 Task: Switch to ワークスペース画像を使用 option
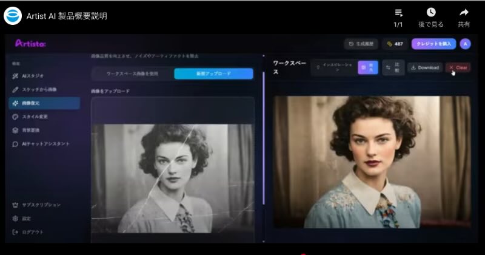[132, 73]
